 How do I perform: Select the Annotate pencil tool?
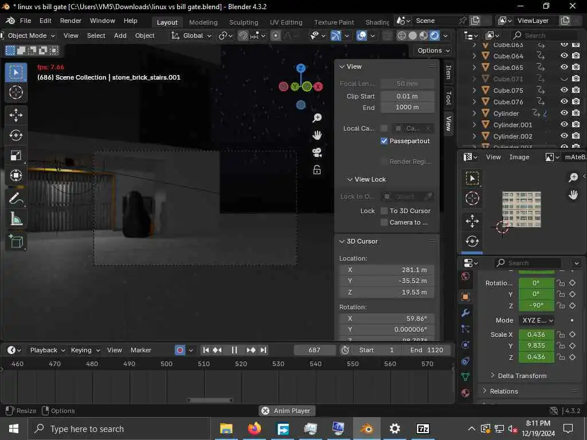coord(15,198)
